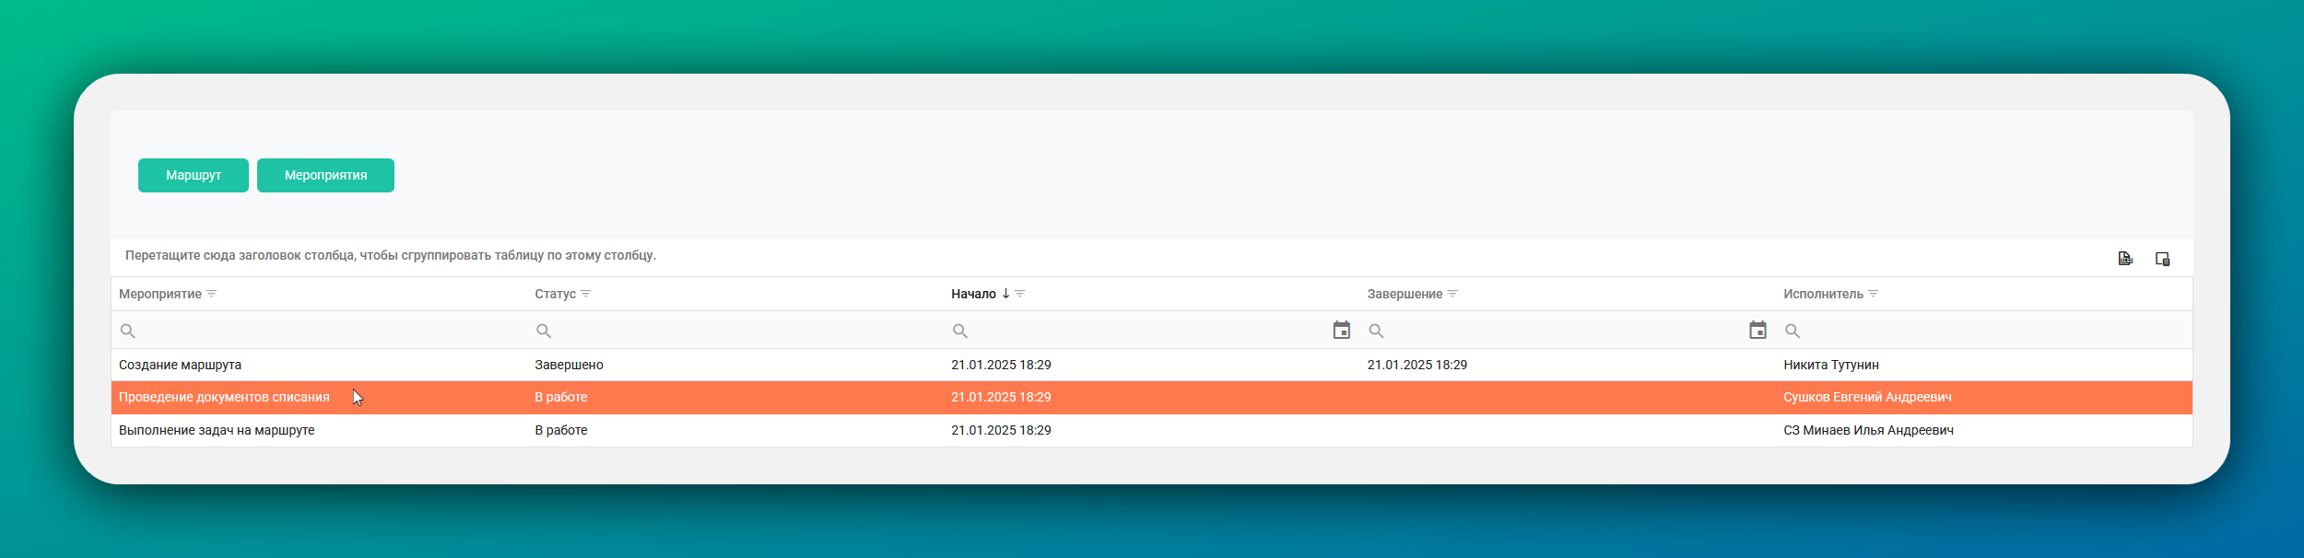Select the Выполнение задач на маршруте row

pos(1152,430)
